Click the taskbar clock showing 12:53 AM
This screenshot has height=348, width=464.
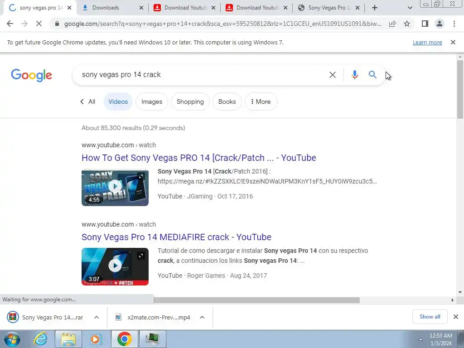click(x=440, y=339)
